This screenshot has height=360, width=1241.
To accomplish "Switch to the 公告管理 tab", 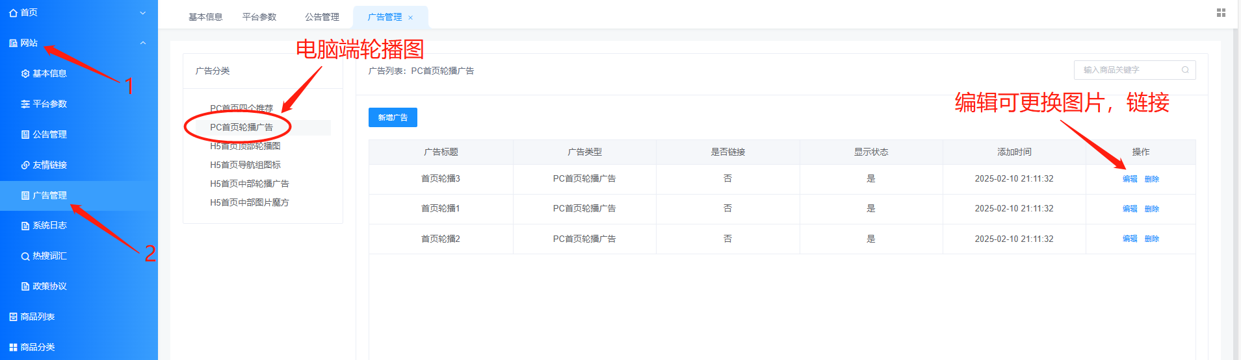I will click(x=322, y=18).
